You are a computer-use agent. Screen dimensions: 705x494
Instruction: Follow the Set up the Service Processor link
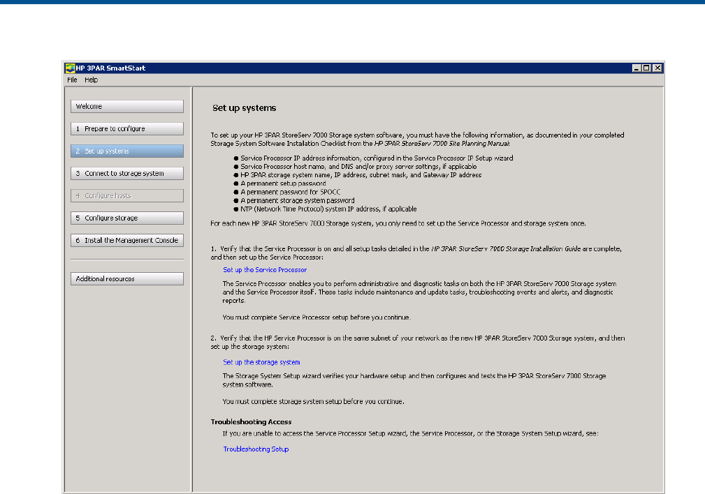click(x=265, y=270)
